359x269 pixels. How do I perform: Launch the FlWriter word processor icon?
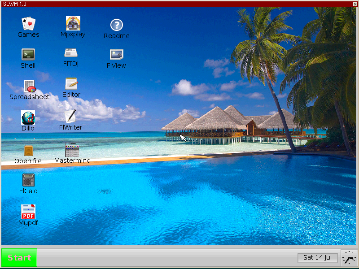[70, 116]
